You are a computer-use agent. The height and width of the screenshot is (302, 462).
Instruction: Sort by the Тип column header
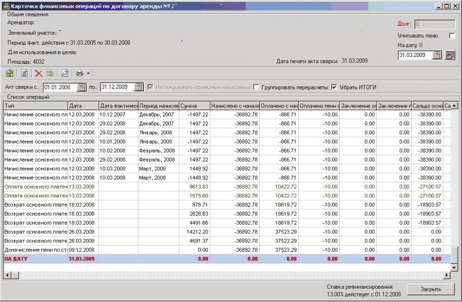coord(35,106)
